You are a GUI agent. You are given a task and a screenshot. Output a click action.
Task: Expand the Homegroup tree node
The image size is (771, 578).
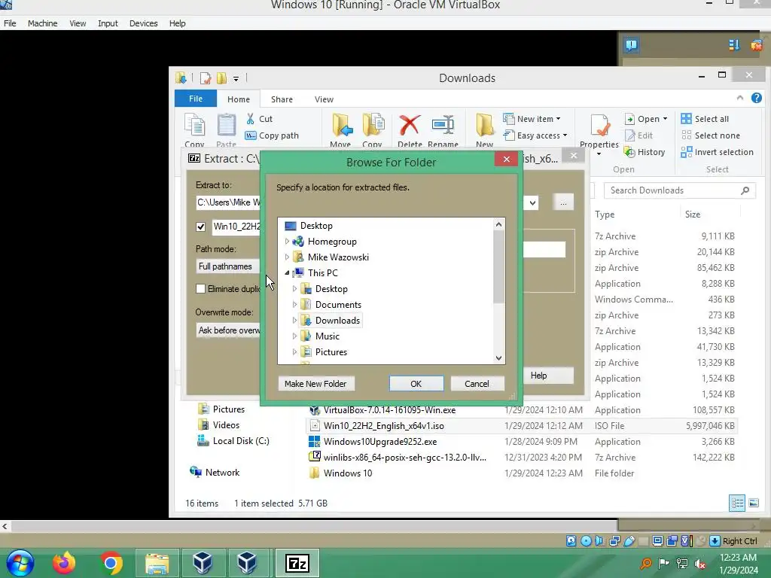click(x=287, y=242)
